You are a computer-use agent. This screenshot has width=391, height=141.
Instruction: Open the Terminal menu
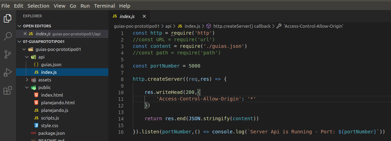point(105,6)
